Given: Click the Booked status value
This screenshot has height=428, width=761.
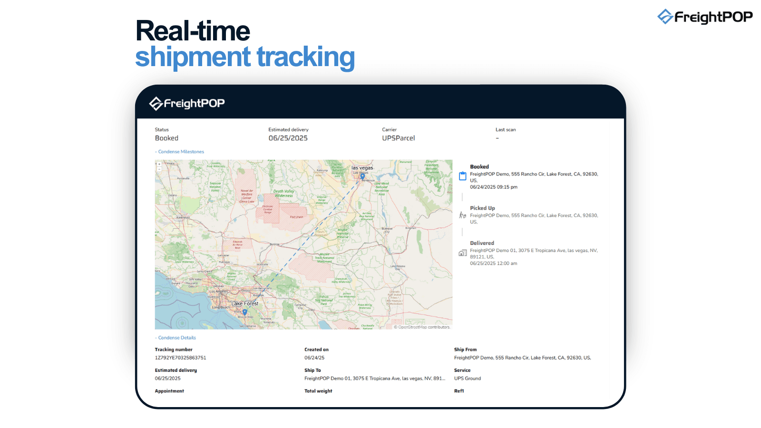Looking at the screenshot, I should (x=166, y=138).
